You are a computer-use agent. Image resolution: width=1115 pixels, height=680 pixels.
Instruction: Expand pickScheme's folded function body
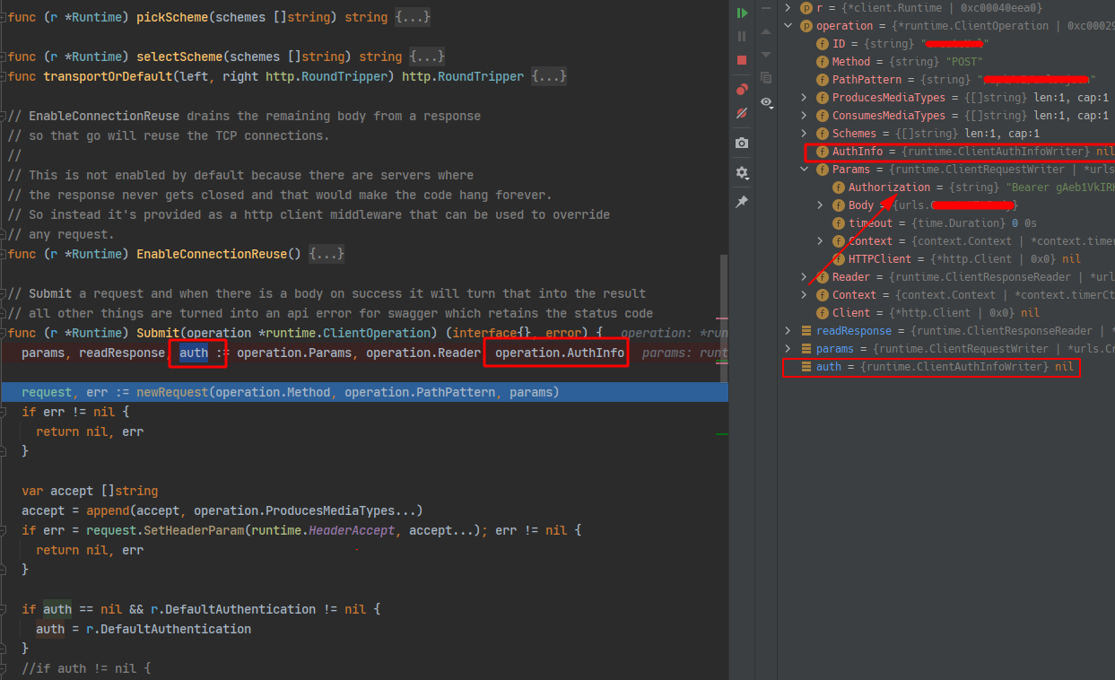[412, 16]
